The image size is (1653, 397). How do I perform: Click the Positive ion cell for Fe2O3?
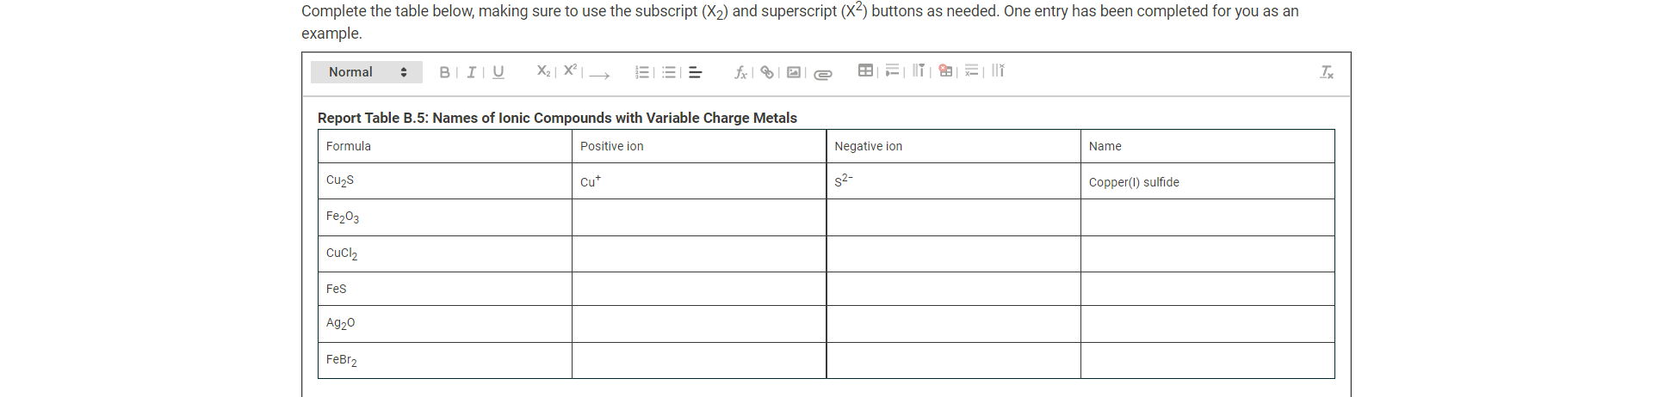pyautogui.click(x=699, y=217)
